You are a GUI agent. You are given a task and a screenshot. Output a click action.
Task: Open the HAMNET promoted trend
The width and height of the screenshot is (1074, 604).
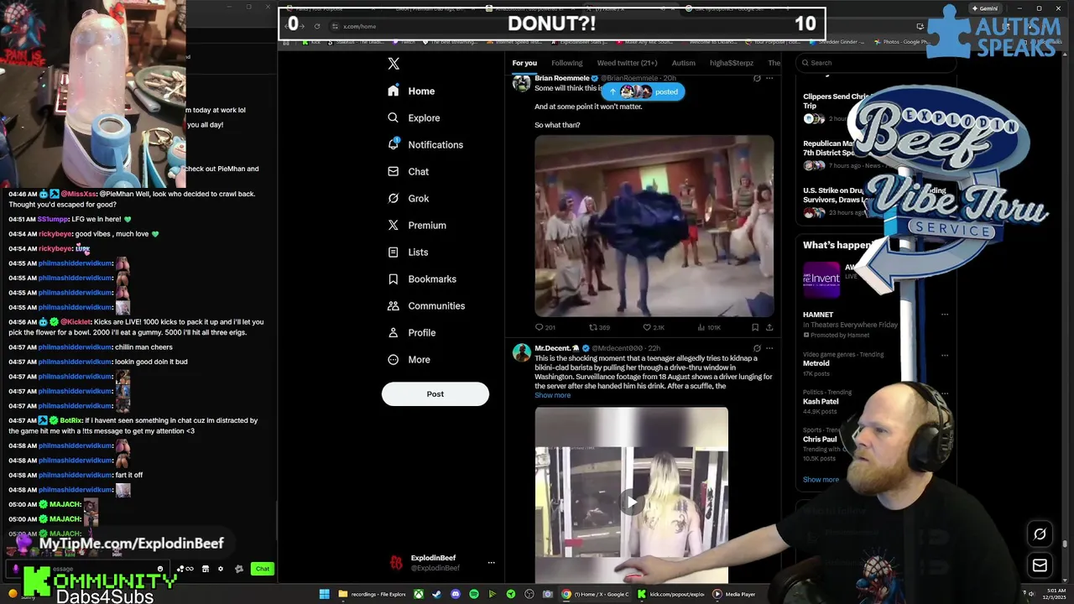point(818,315)
